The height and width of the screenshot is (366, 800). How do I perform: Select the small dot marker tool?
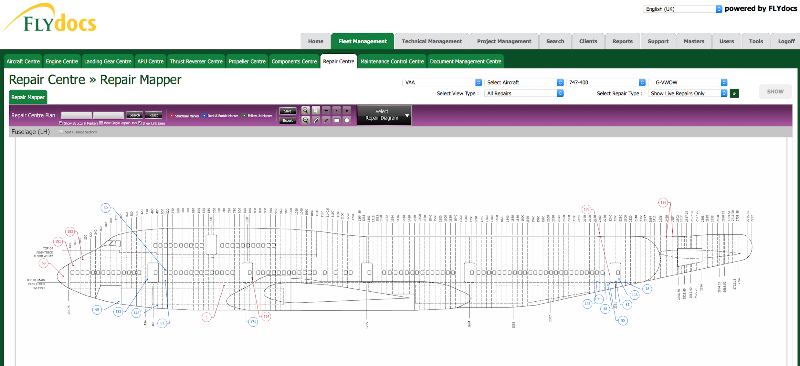tap(347, 110)
